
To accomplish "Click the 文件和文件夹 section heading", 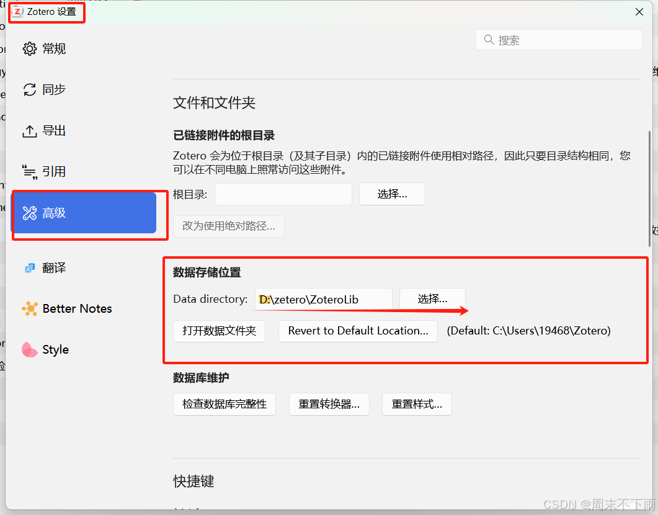I will 215,103.
